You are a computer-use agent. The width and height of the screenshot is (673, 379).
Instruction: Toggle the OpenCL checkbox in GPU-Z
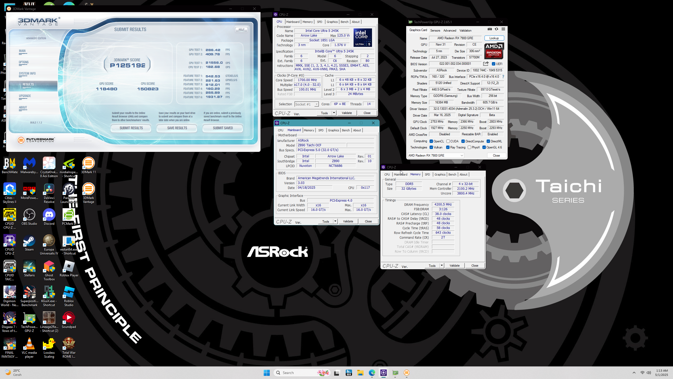pyautogui.click(x=431, y=141)
